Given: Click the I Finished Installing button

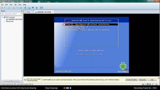Looking at the screenshot, I should [x=131, y=80].
